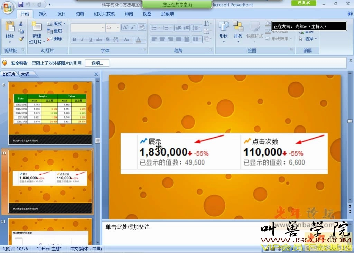Click the 选项 button on security warning

[97, 63]
